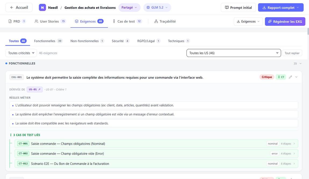Click the Tout replier button
Screen dimensions: 309x179
[x=292, y=53]
